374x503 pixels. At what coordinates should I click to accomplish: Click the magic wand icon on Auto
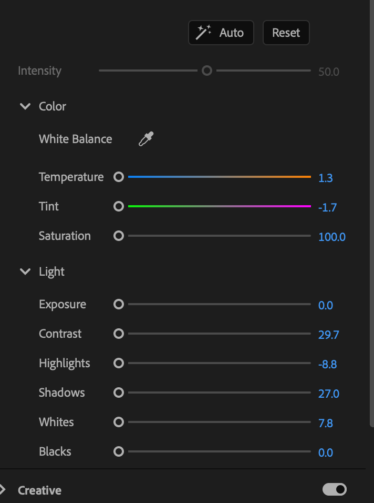[204, 32]
